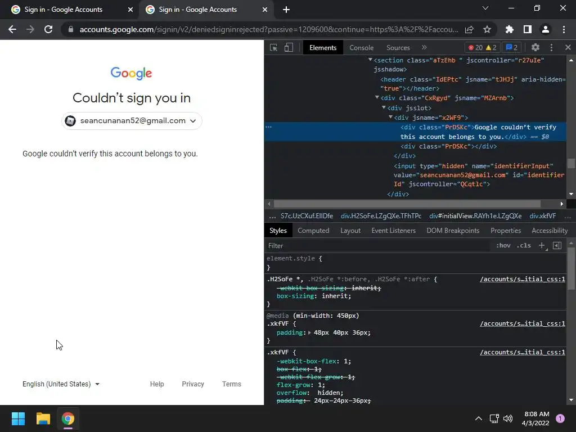Bookmark this page with star icon
Screen dimensions: 576x432
click(x=487, y=29)
